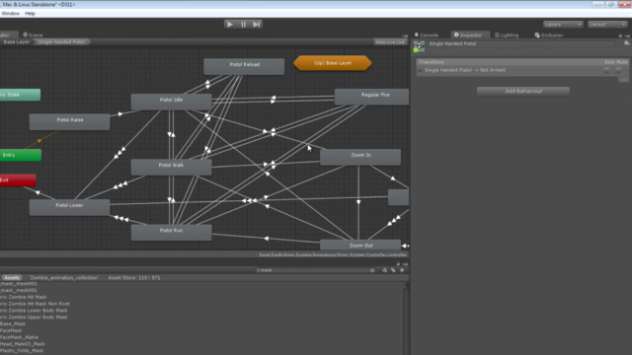Start play mode with the Play button
Screen dimensions: 632x355
click(x=230, y=24)
